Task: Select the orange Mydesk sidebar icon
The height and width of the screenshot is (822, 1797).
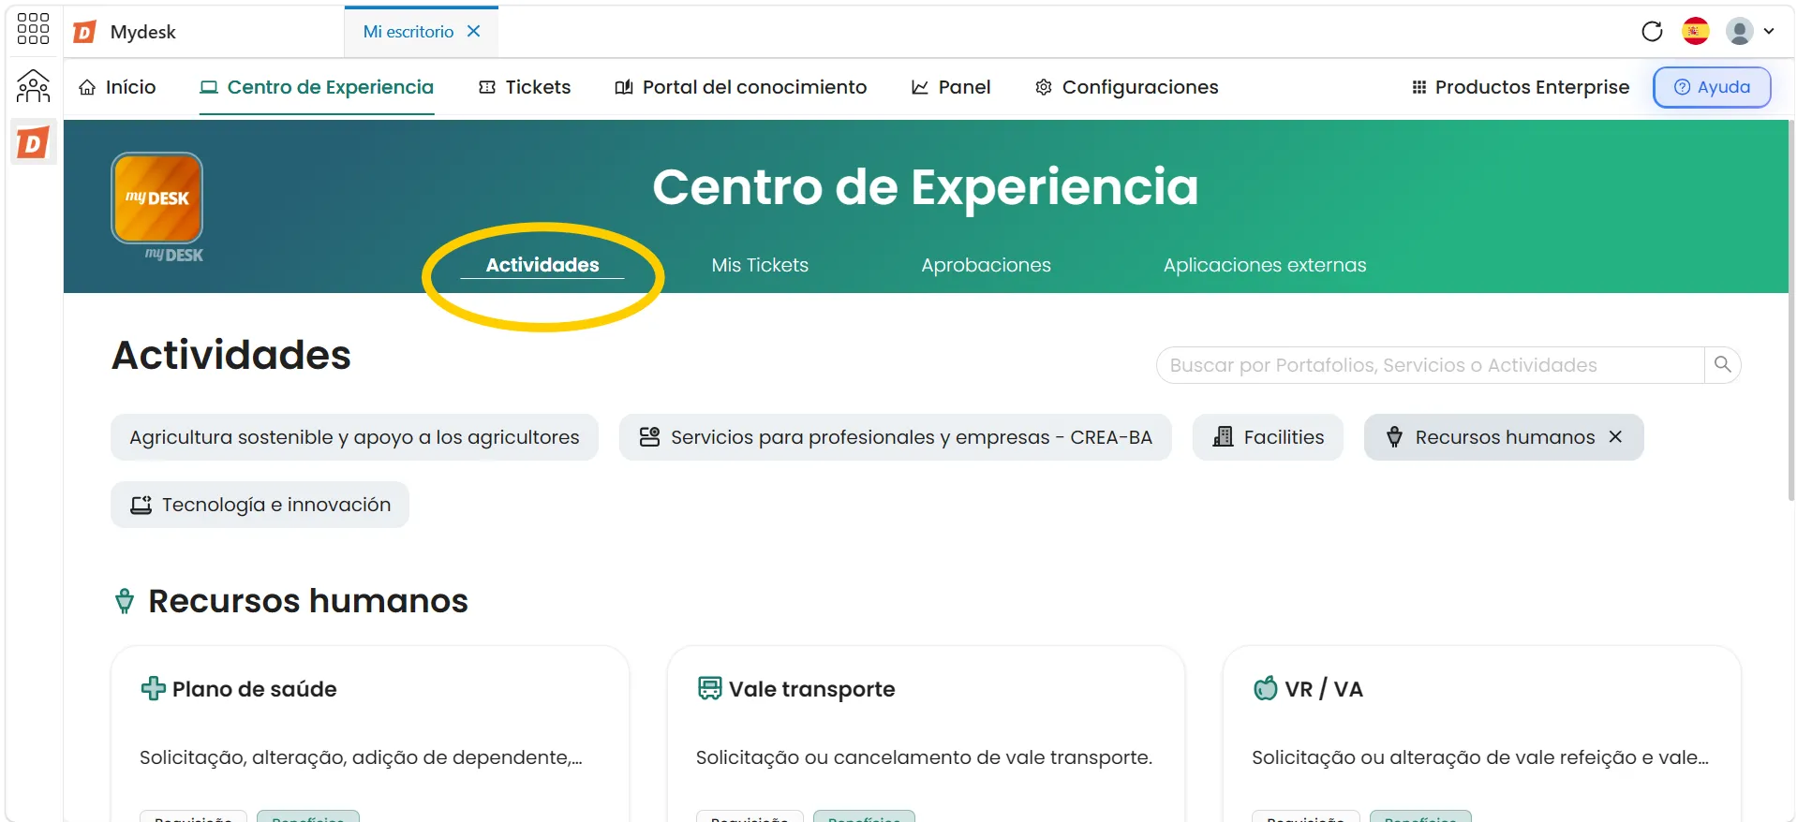Action: [33, 143]
